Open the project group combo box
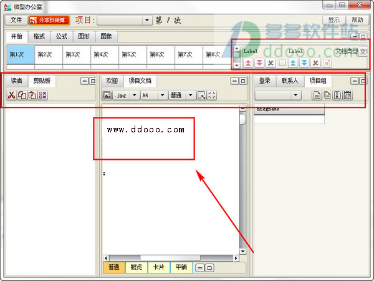This screenshot has height=281, width=374. [x=278, y=95]
